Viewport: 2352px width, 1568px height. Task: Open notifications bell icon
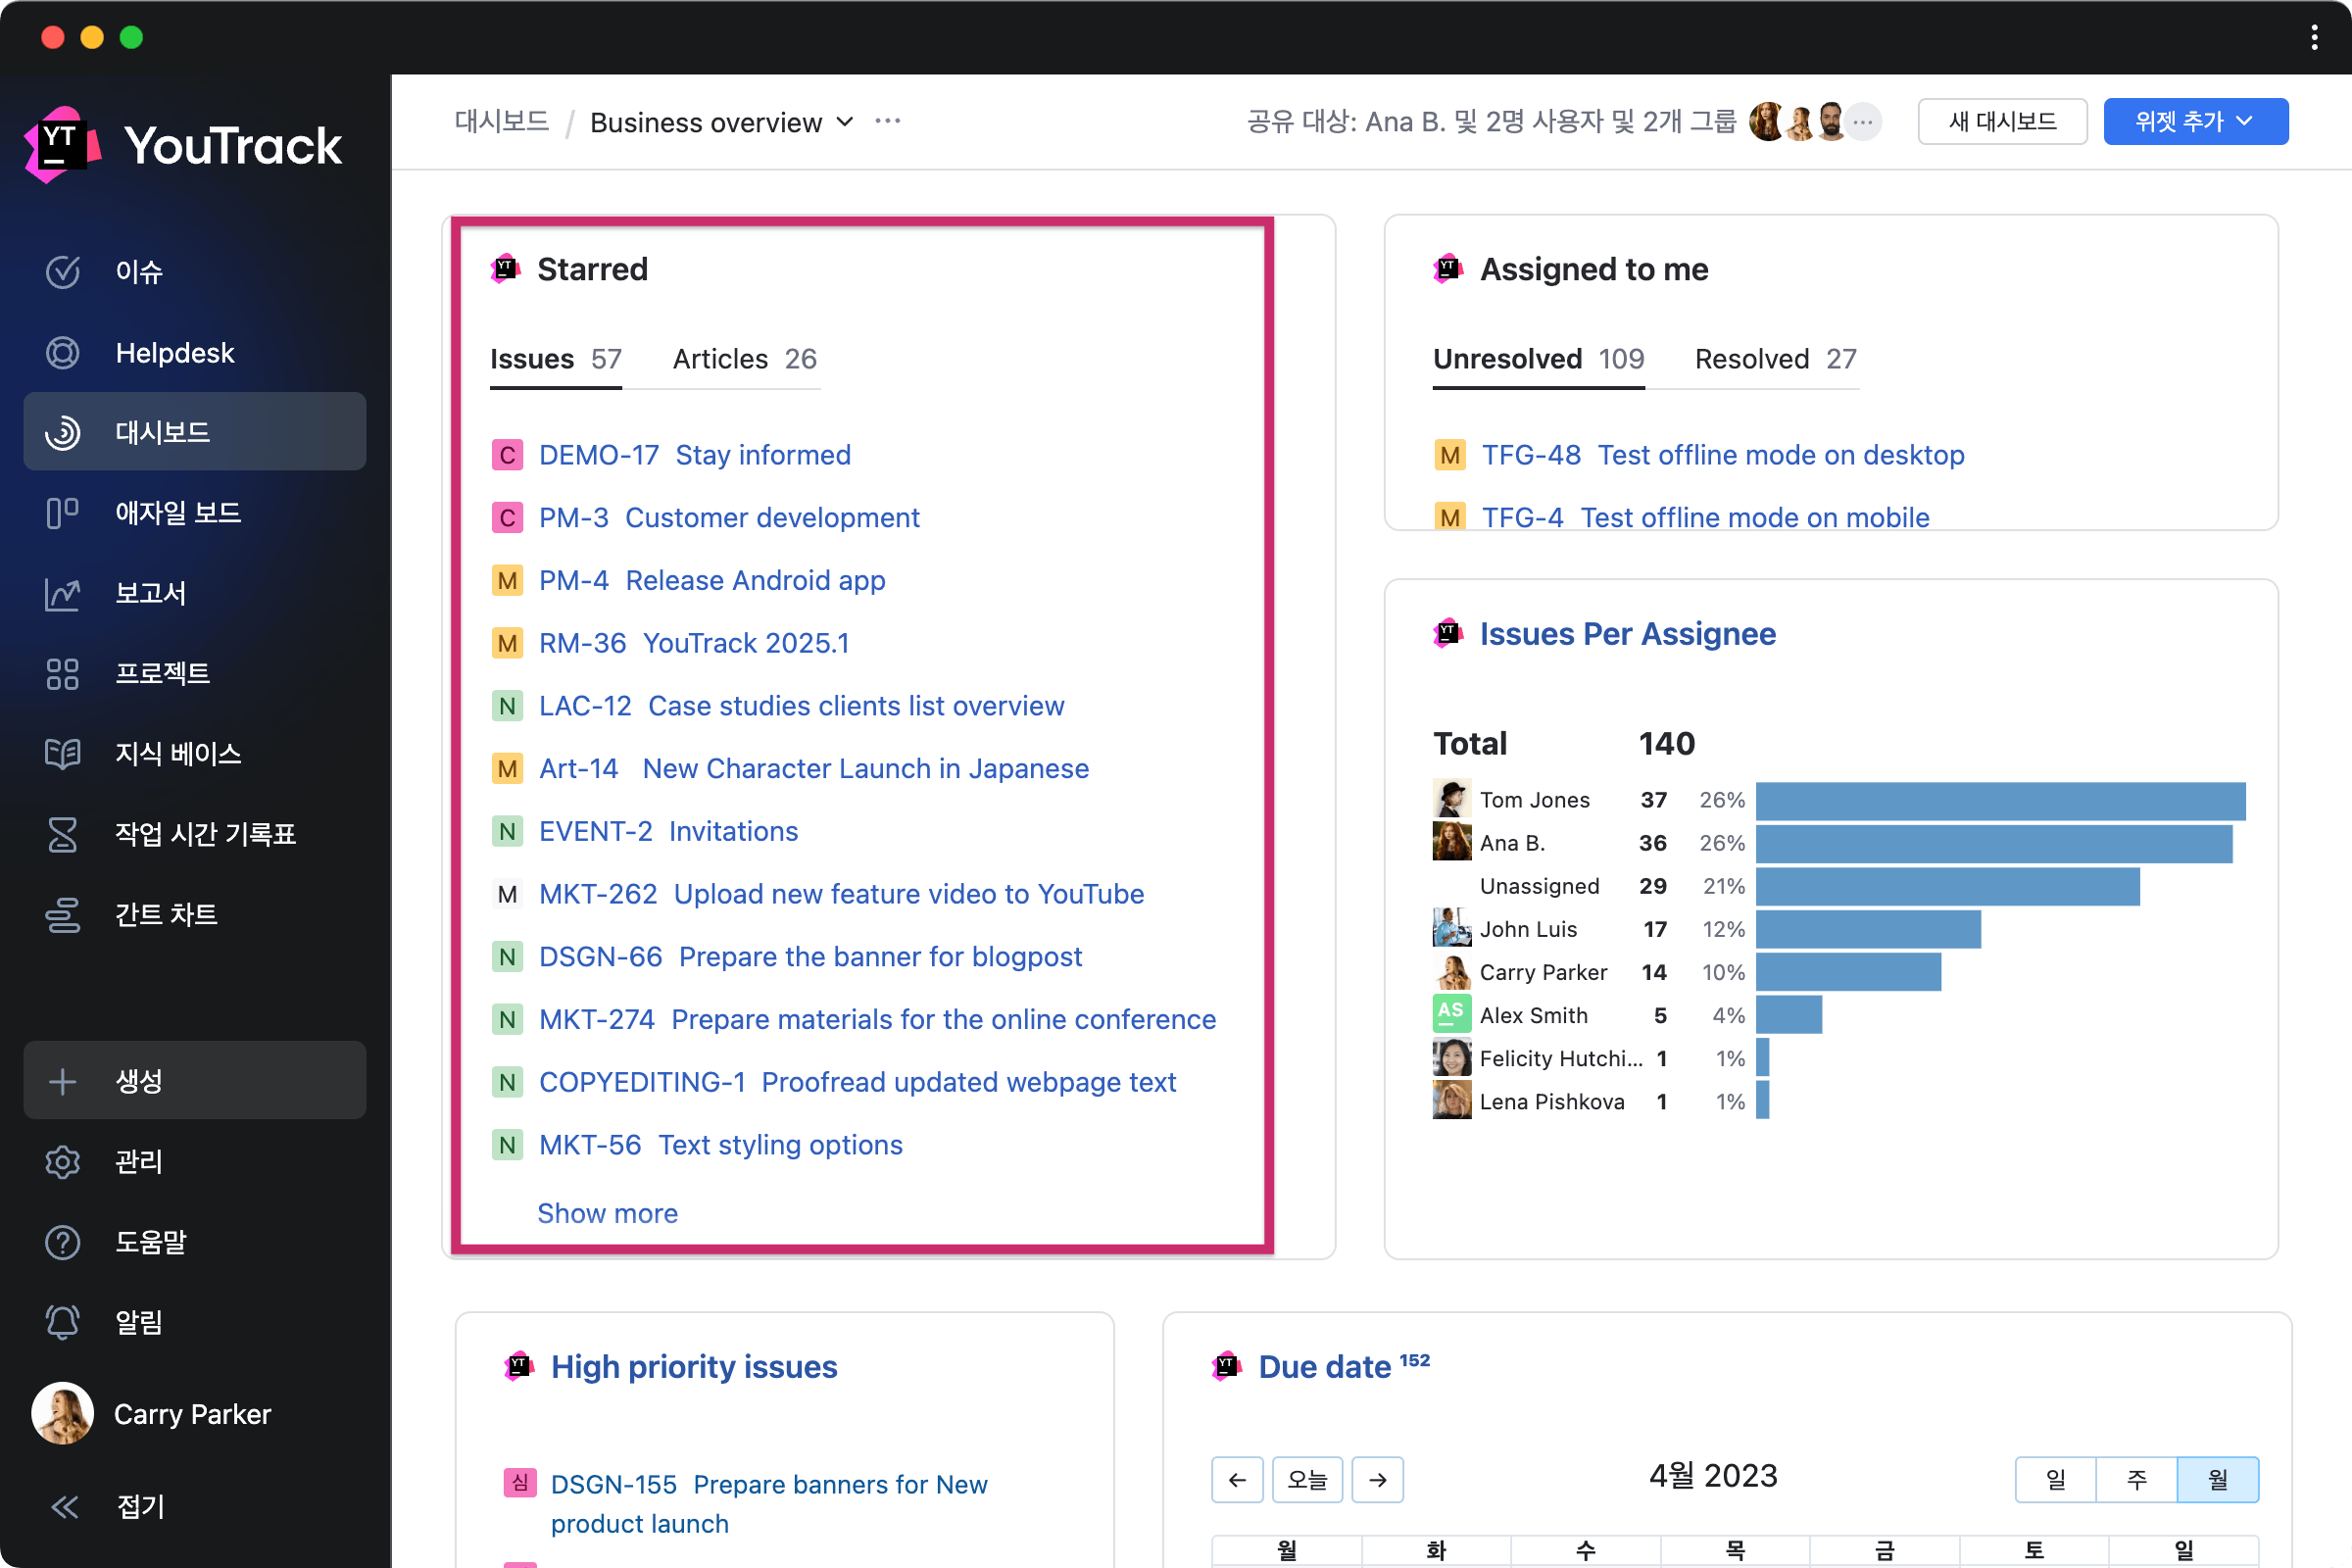pos(62,1322)
